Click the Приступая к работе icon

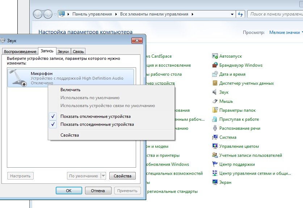pos(215,119)
